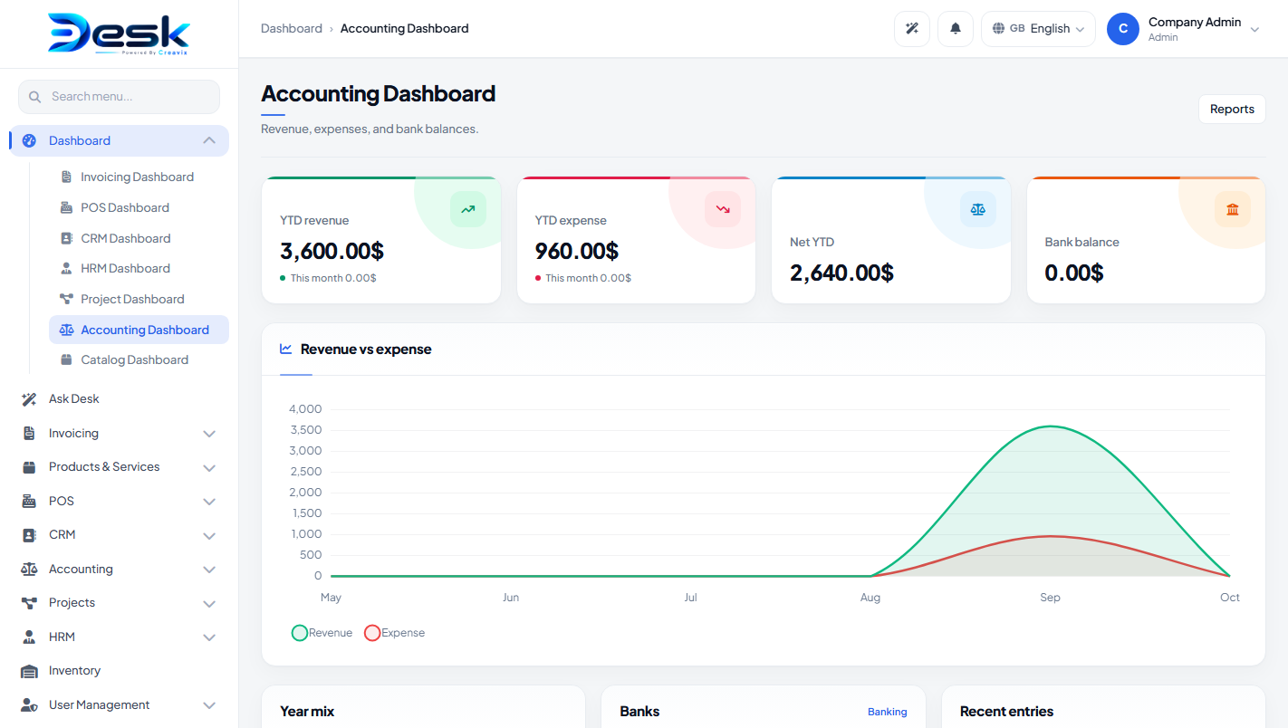Expand the Projects sidebar menu

tap(209, 604)
